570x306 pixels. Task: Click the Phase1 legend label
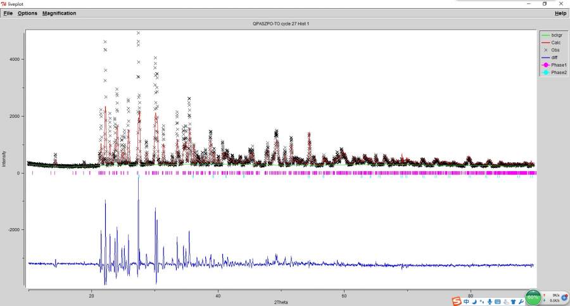559,65
